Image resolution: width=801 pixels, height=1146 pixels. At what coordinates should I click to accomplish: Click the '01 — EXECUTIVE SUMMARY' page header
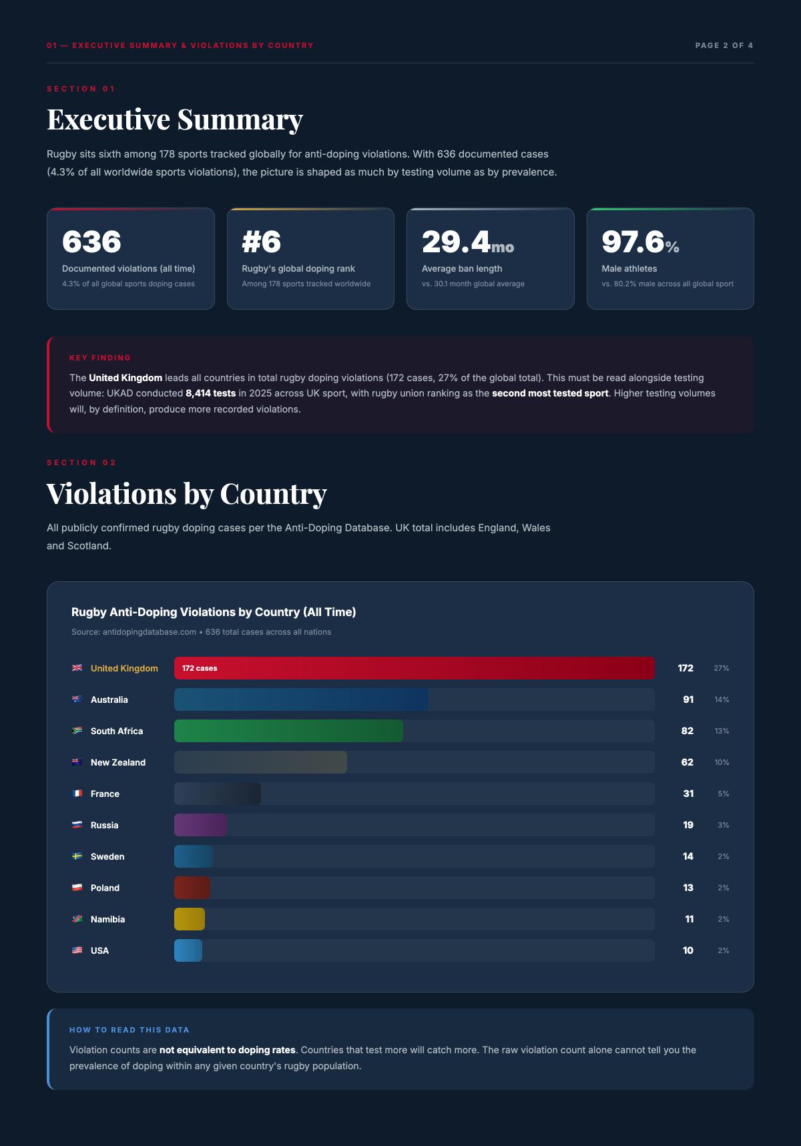(180, 45)
